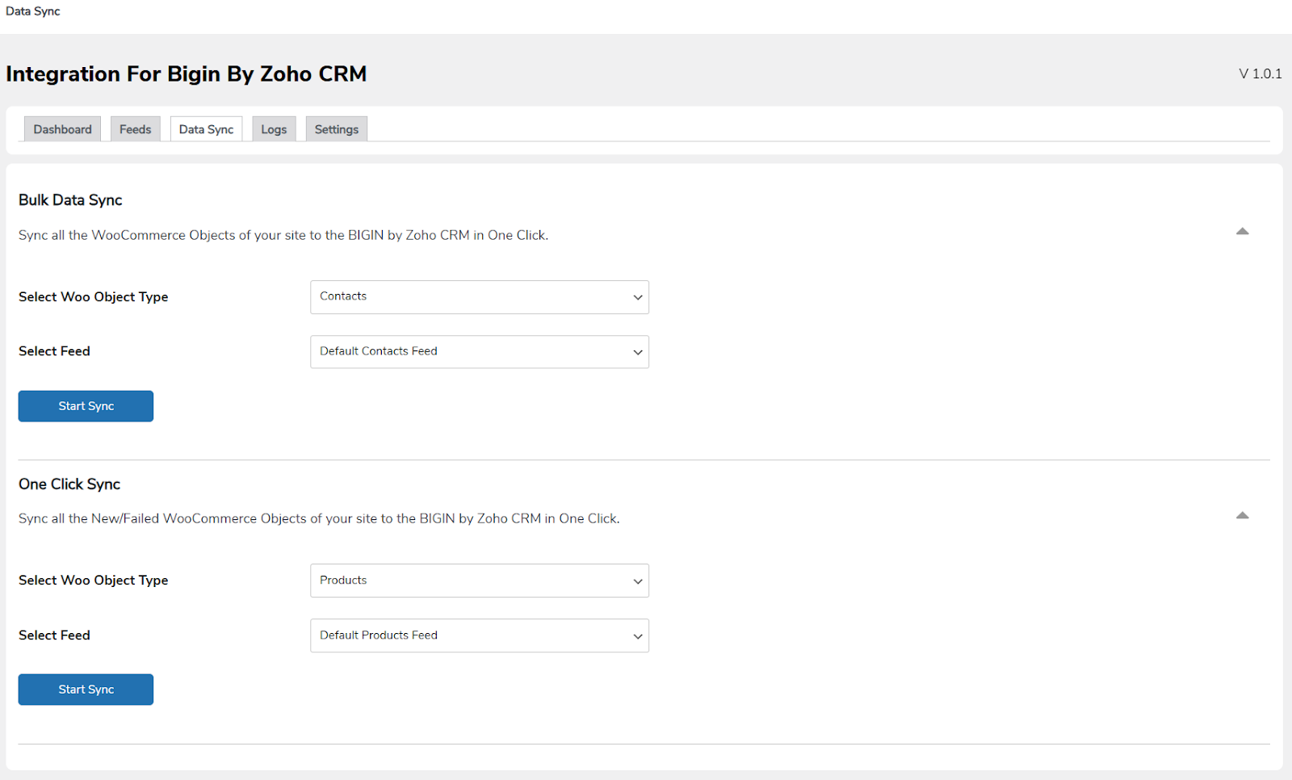Open the Products object type dropdown

(479, 581)
